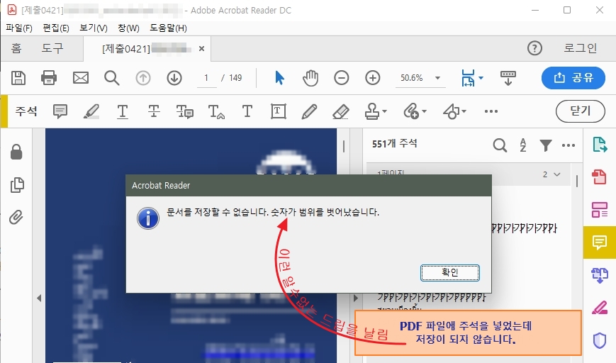616x363 pixels.
Task: Open Create PDF tool in right rail
Action: [x=600, y=177]
